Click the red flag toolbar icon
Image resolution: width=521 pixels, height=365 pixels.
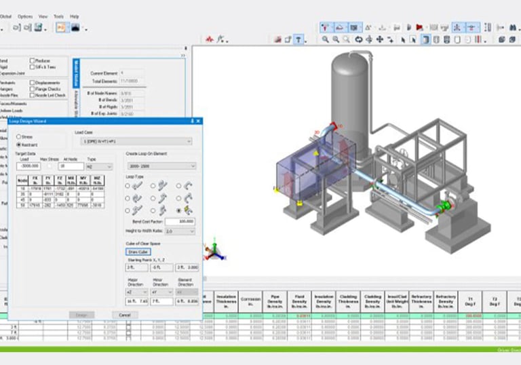coord(419,27)
